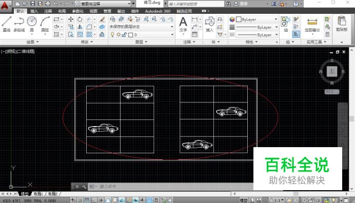Select the Arc drawing tool
This screenshot has width=355, height=203.
tap(45, 24)
